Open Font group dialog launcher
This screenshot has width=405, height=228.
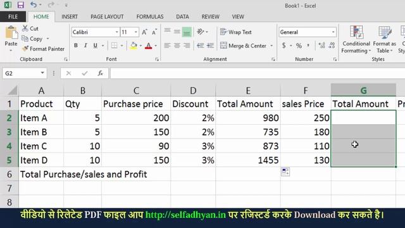(157, 60)
